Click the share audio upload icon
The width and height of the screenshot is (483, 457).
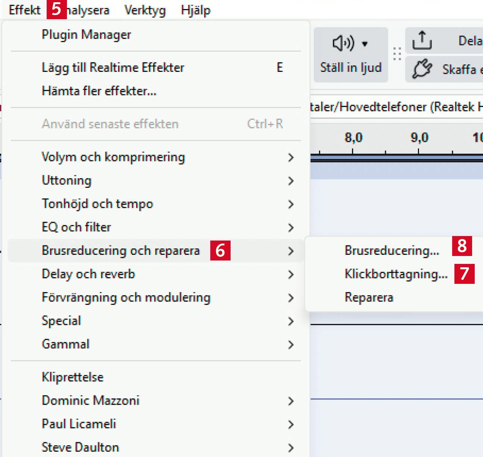point(422,40)
